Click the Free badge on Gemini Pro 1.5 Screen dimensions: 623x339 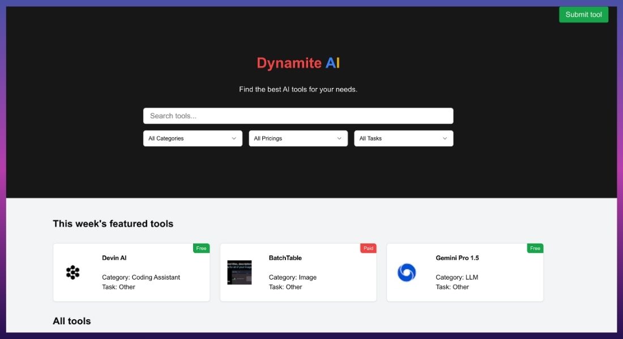click(x=535, y=247)
